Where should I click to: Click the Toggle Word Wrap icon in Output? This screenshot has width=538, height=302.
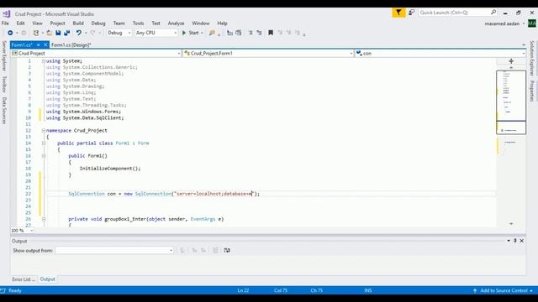[227, 251]
